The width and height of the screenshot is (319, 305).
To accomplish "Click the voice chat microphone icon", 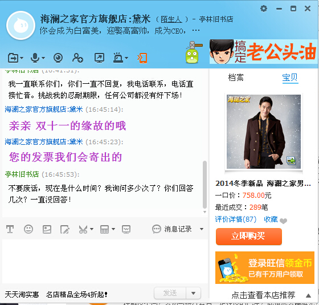I will (x=35, y=58).
